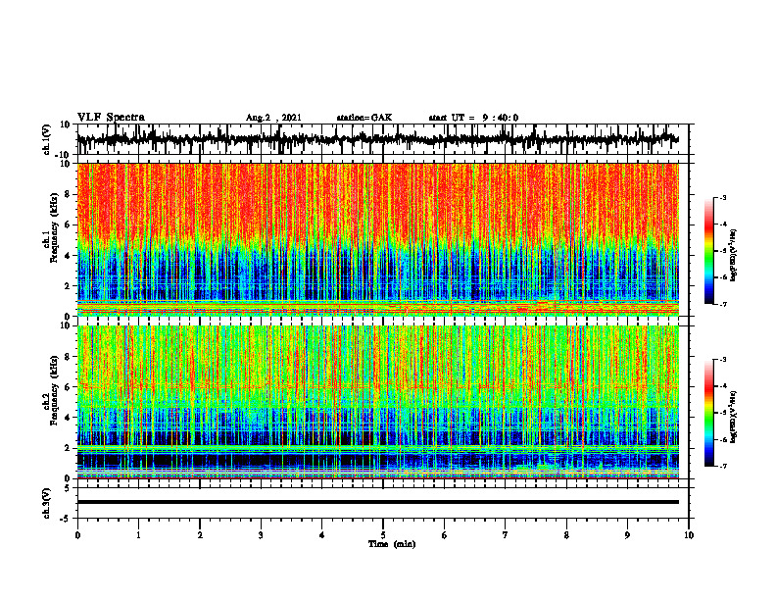
Task: Click the time axis tick label "4"
Action: tap(322, 535)
